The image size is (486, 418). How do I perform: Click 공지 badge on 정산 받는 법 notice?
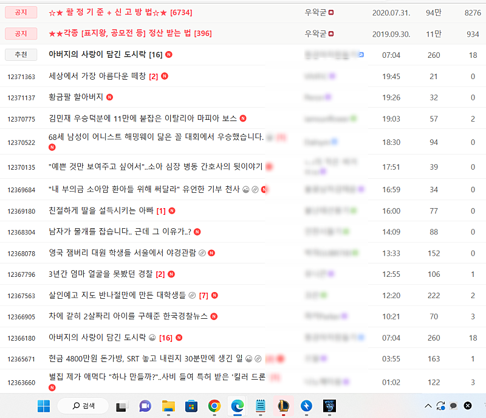click(21, 33)
